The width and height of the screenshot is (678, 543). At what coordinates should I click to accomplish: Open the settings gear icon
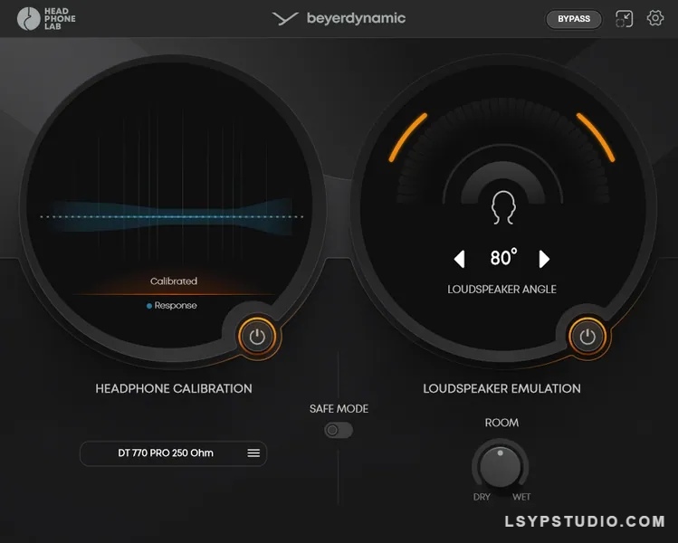click(x=655, y=18)
